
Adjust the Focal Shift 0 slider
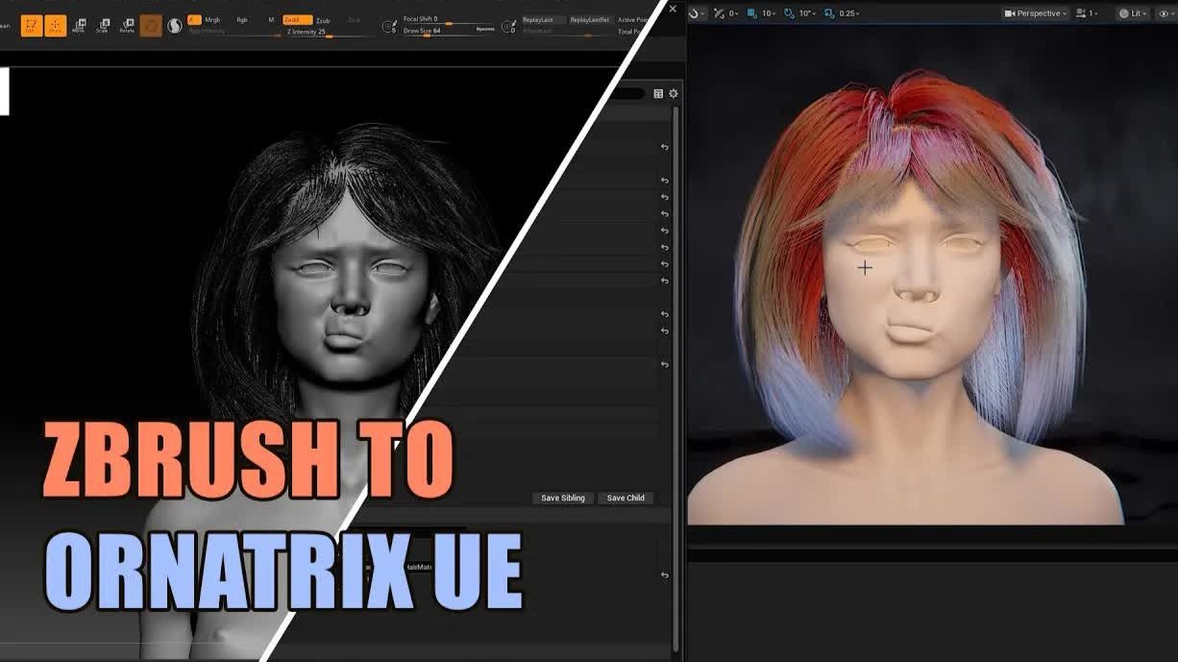pos(449,19)
